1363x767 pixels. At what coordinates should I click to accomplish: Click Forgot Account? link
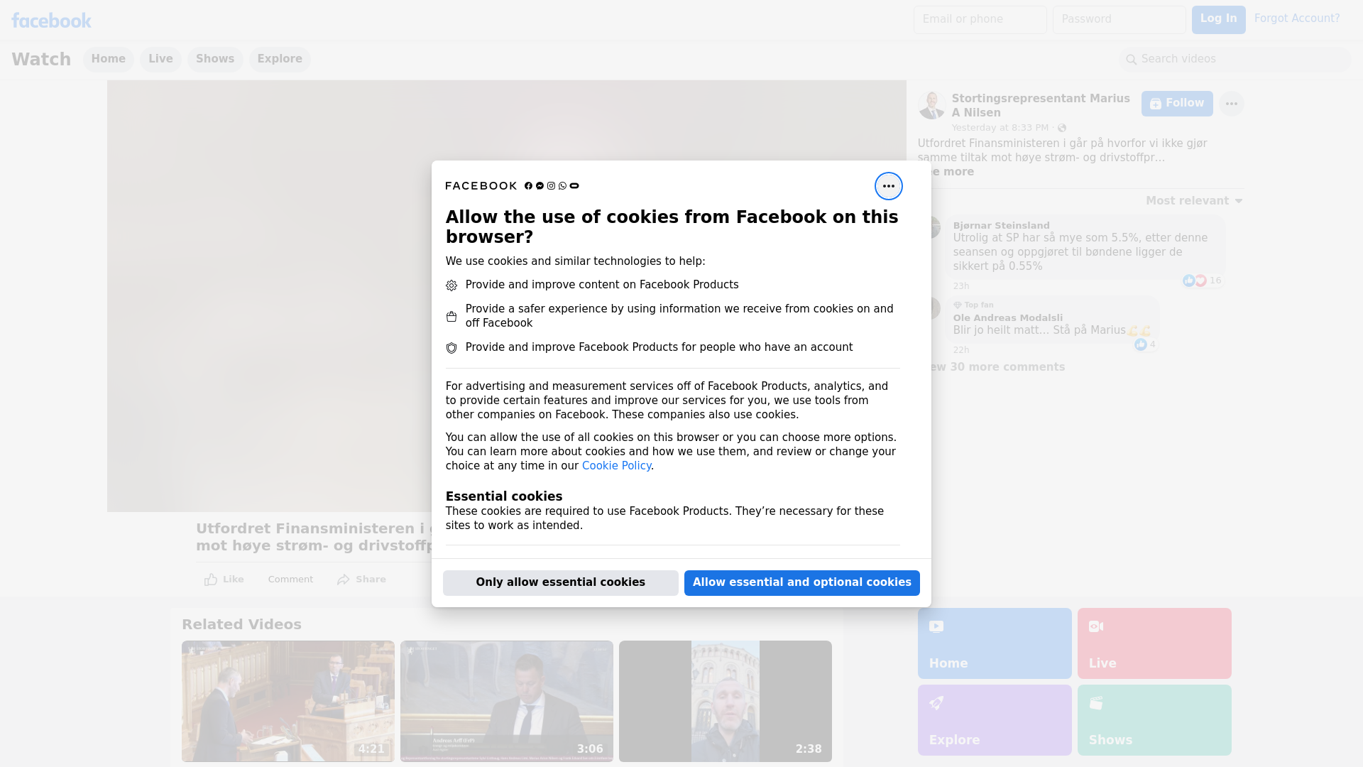[1297, 18]
